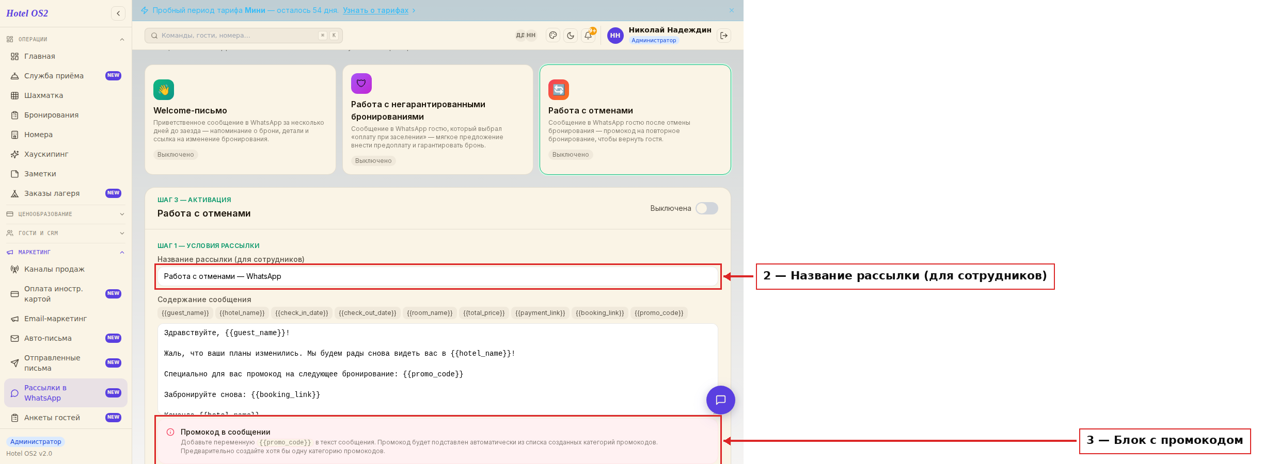This screenshot has height=464, width=1263.
Task: Focus the command search field
Action: point(244,36)
